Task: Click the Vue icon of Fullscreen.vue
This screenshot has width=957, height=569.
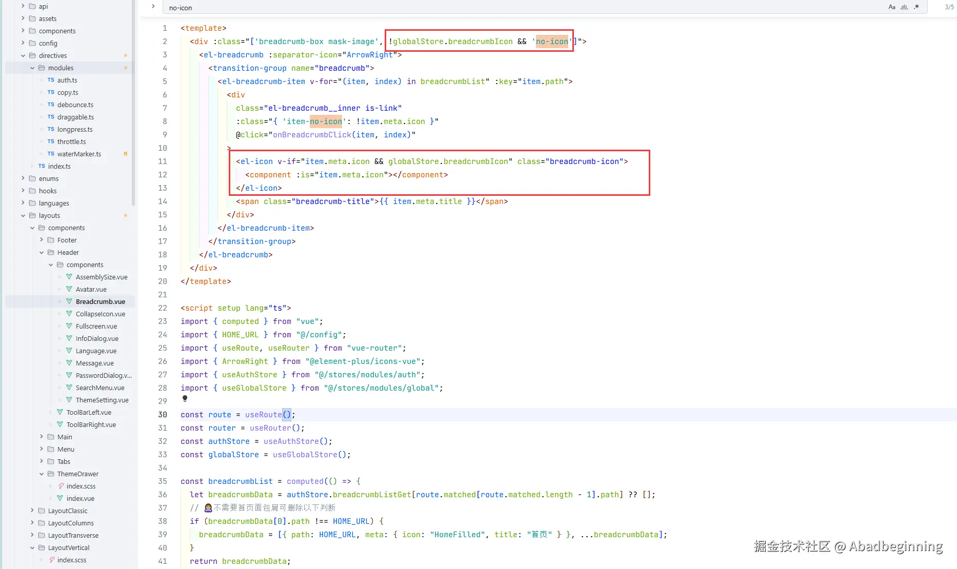Action: click(x=69, y=326)
